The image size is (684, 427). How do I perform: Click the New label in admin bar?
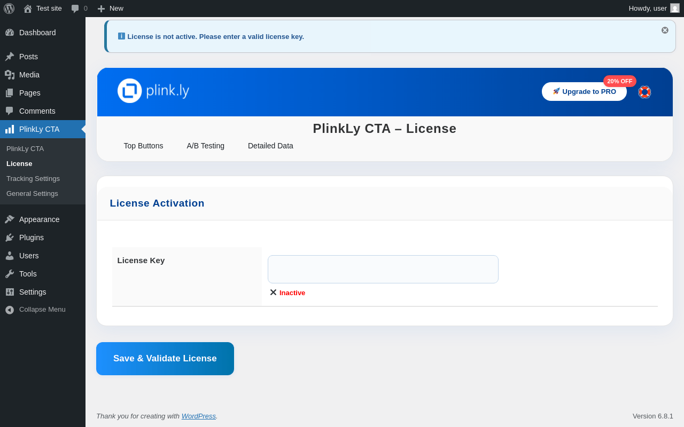tap(116, 9)
